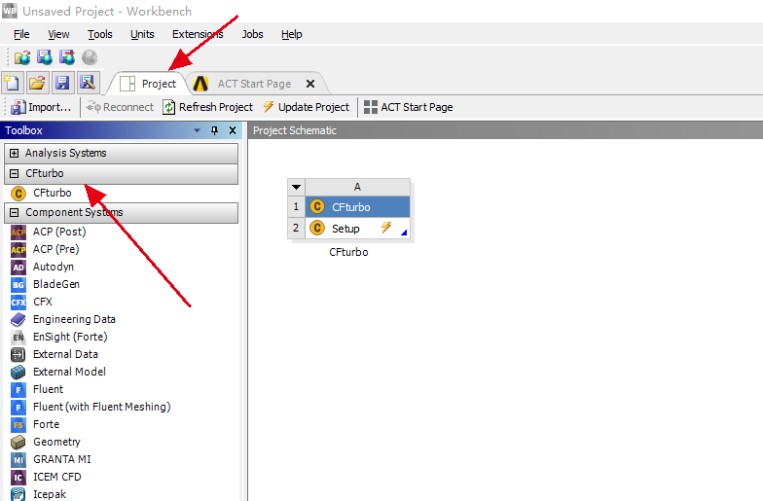Image resolution: width=763 pixels, height=501 pixels.
Task: Click the ICEM CFD IC icon
Action: [18, 477]
